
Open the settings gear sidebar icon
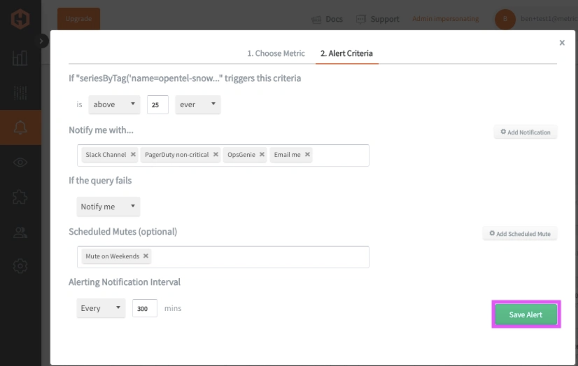point(20,266)
